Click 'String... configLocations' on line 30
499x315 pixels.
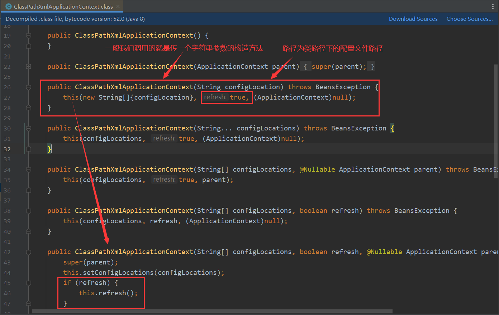click(246, 128)
